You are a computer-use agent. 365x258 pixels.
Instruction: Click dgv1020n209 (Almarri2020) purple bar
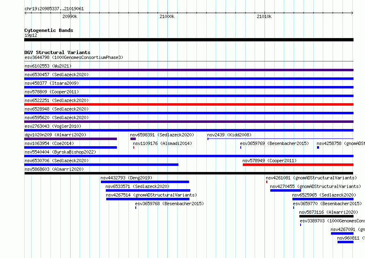tap(71, 139)
